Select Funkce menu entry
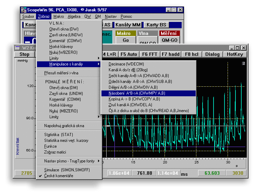This screenshot has height=196, width=255. (69, 146)
